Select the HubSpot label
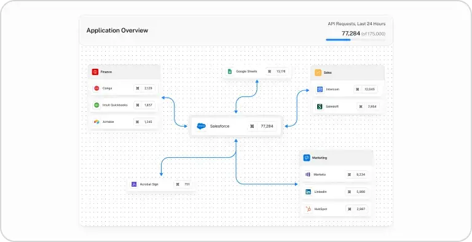472x242 pixels. 321,209
